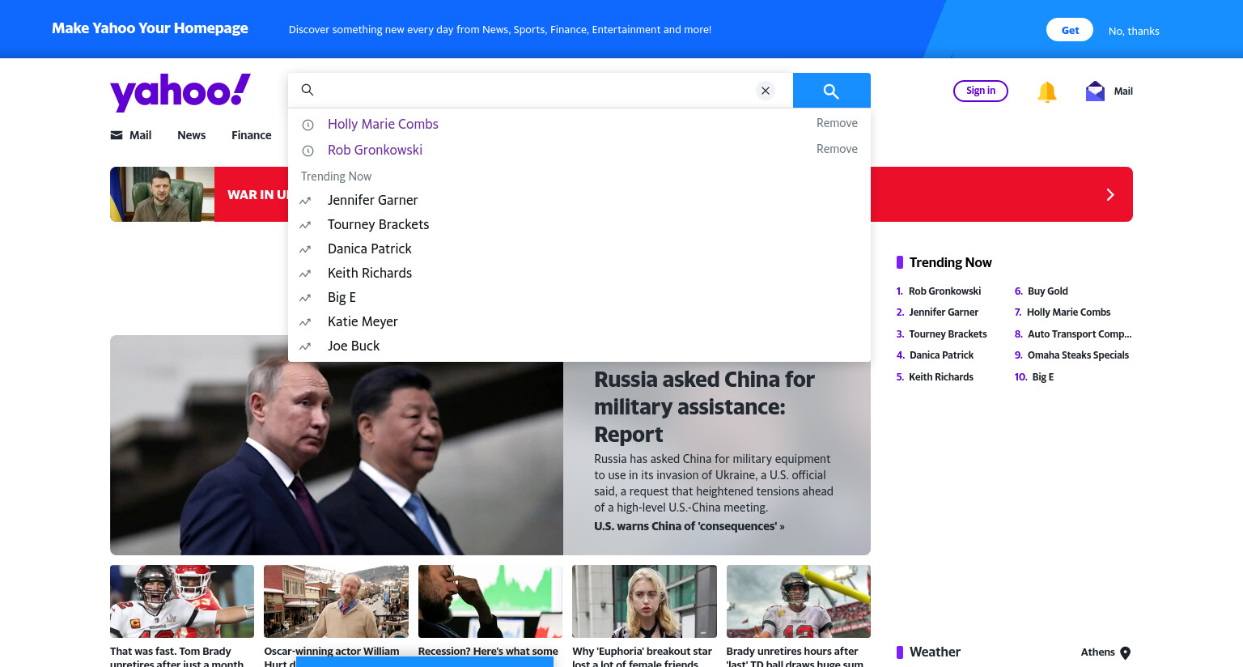The width and height of the screenshot is (1243, 667).
Task: Open headline Russia asked China for military assistance
Action: tap(704, 407)
